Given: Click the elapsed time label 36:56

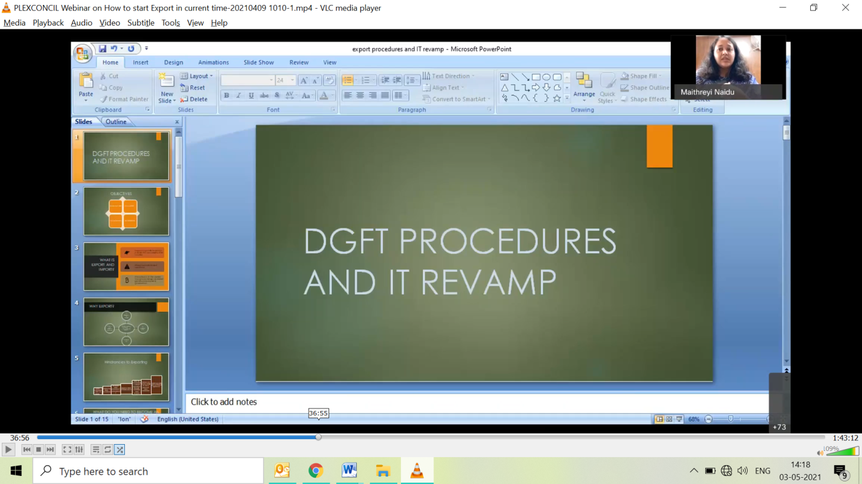Looking at the screenshot, I should 19,438.
